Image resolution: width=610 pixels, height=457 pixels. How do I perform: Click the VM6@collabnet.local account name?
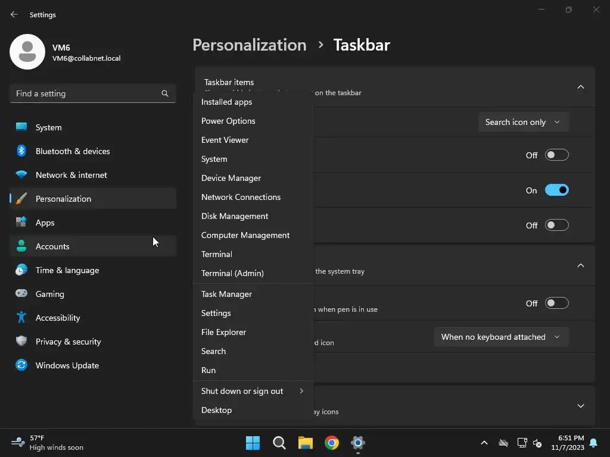click(x=86, y=58)
